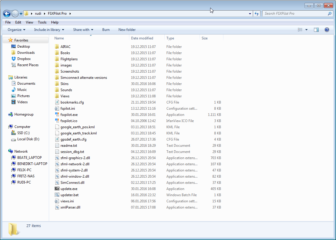Open the Homegroup sidebar item
Screen dimensions: 336x240
(24, 114)
